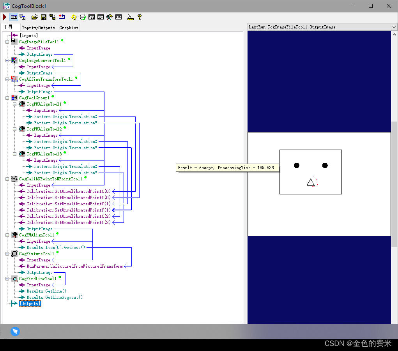The height and width of the screenshot is (351, 398).
Task: Select the Results.Item[0].GetPose() terminal
Action: tap(56, 247)
